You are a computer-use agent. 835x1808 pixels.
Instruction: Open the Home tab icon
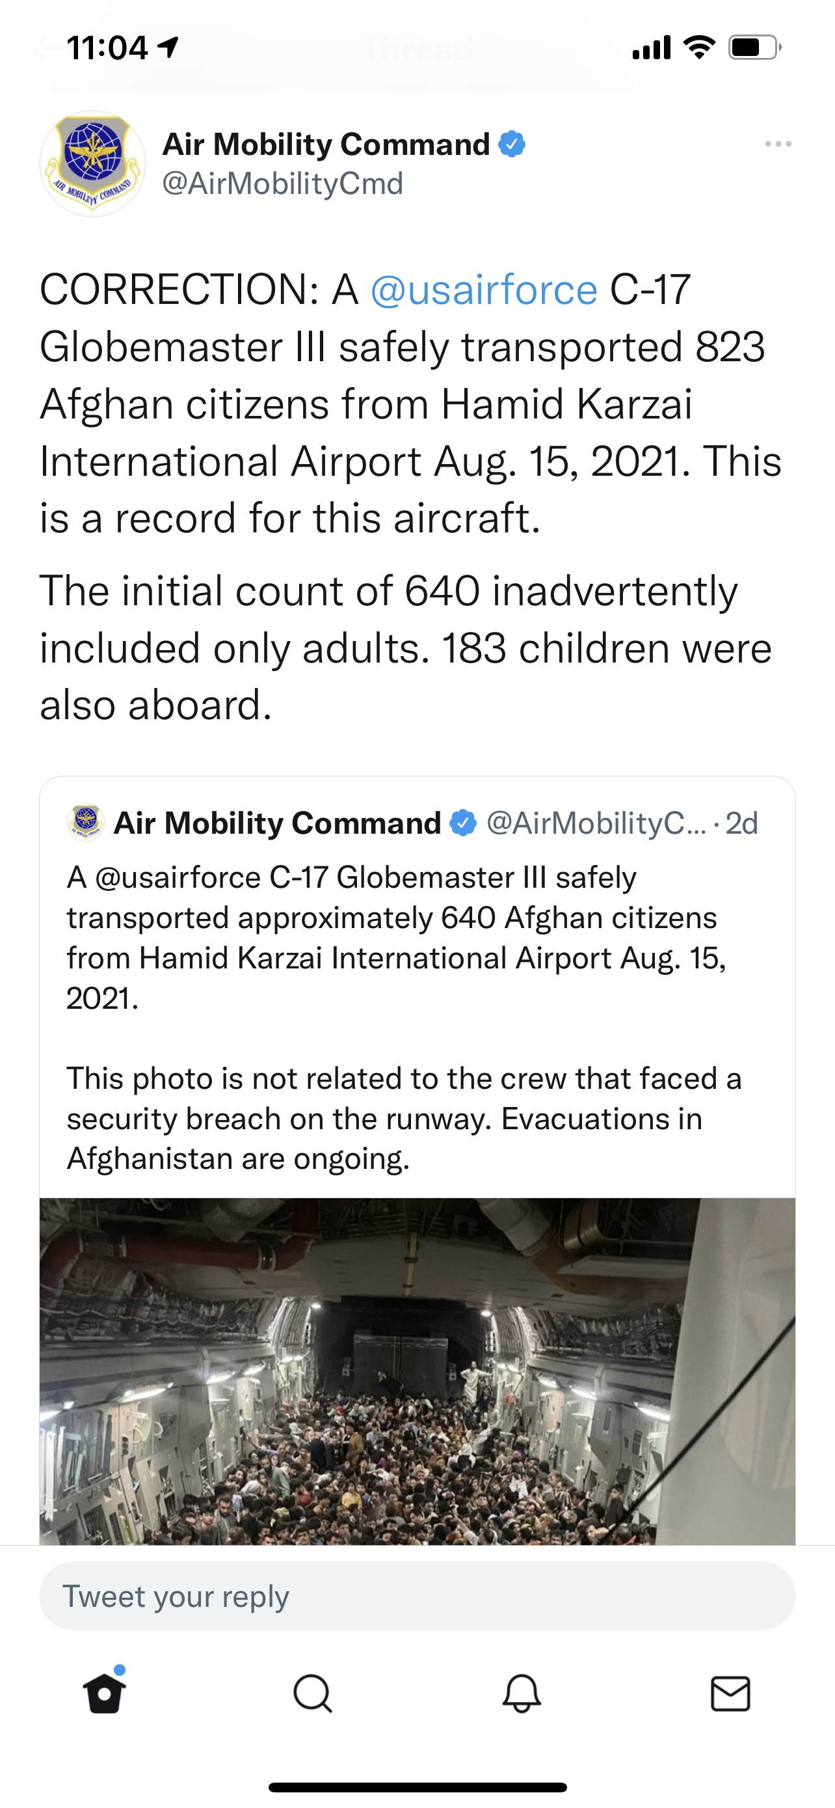tap(105, 1693)
